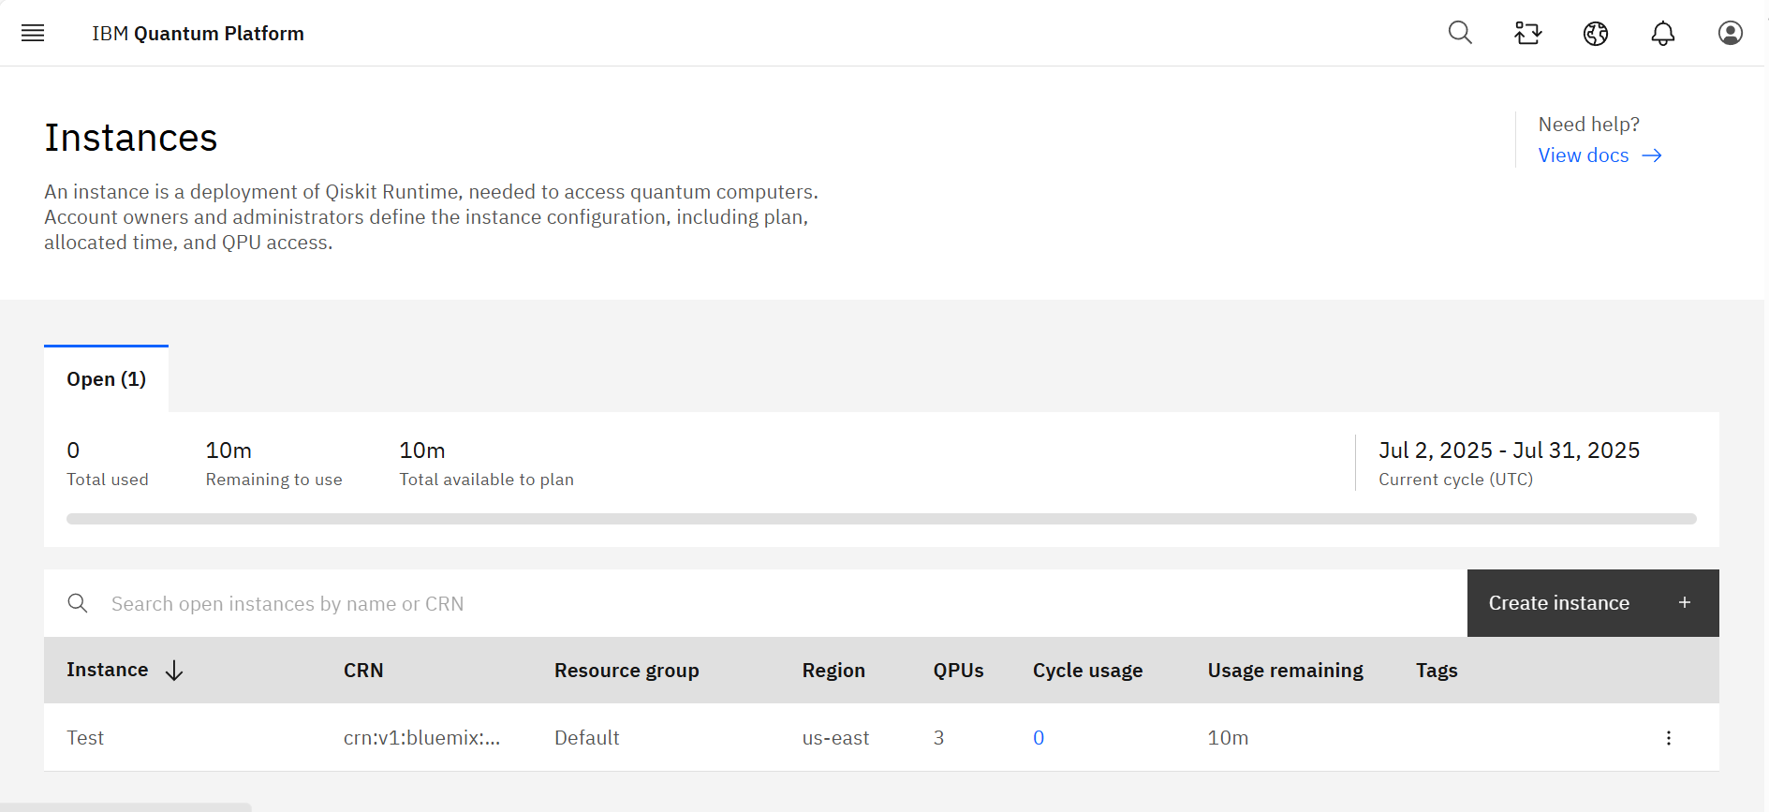
Task: Focus the instance search field
Action: pos(749,604)
